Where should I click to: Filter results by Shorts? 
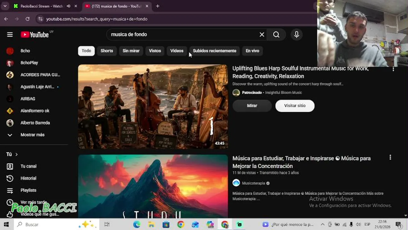coord(107,51)
